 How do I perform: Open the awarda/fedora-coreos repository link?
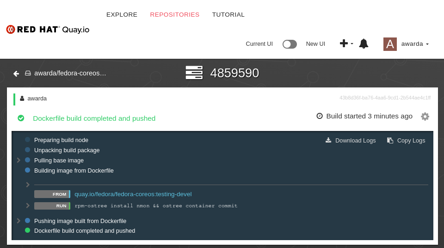[x=70, y=73]
